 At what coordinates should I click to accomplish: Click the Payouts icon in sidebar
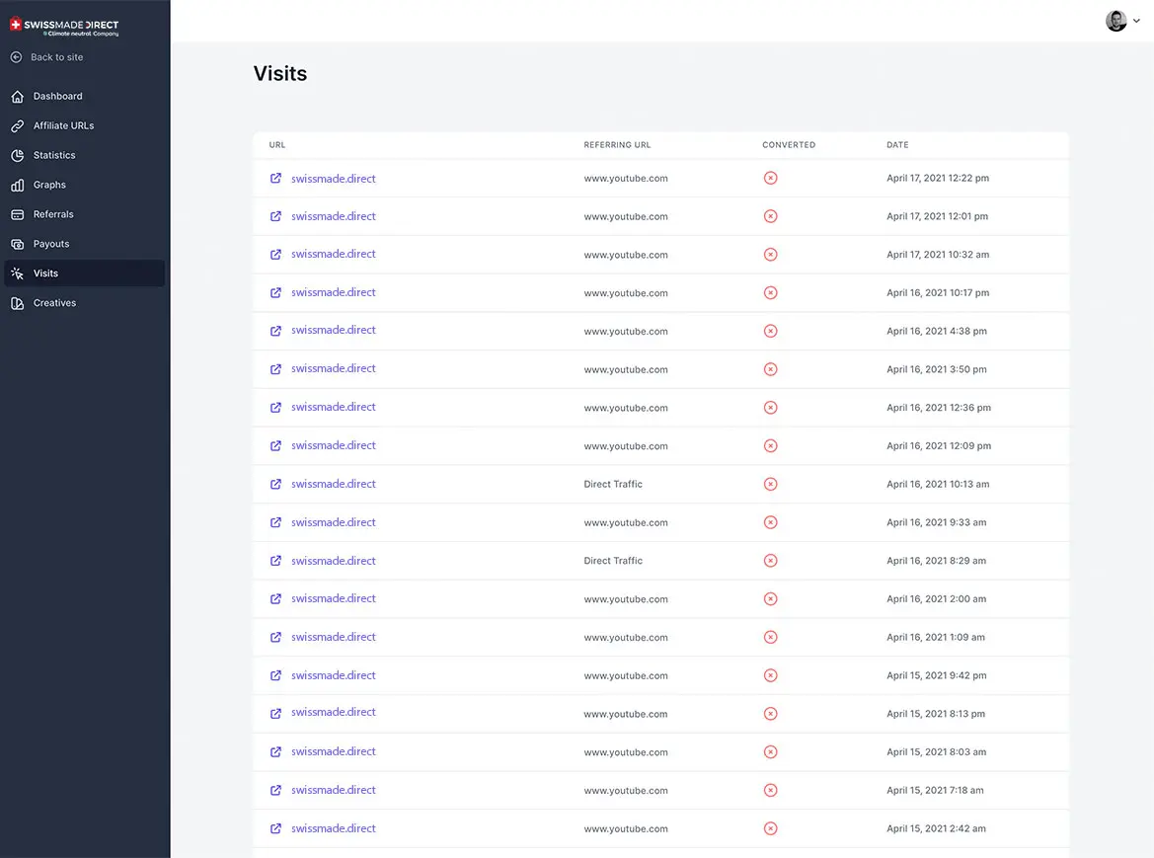(17, 245)
